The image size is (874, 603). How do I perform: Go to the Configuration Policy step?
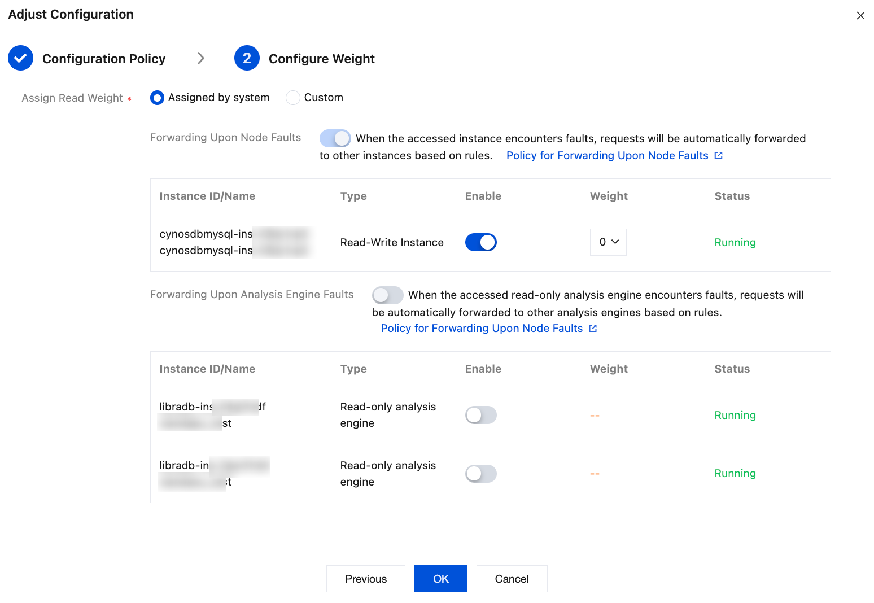point(104,59)
